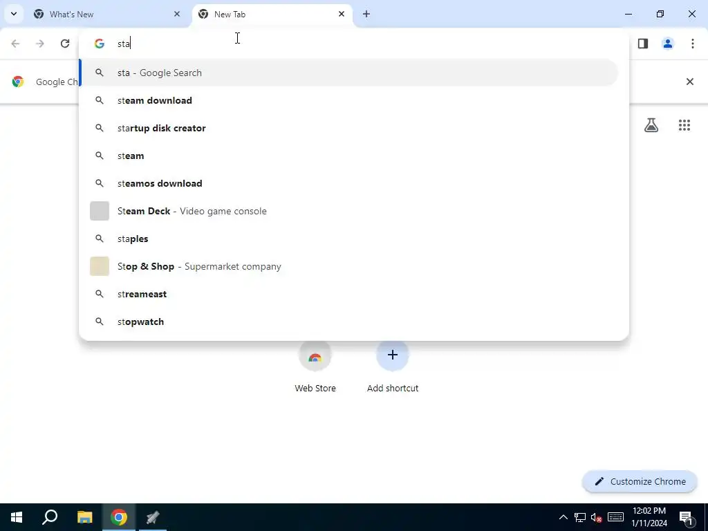Close the New Tab tab

pyautogui.click(x=342, y=14)
